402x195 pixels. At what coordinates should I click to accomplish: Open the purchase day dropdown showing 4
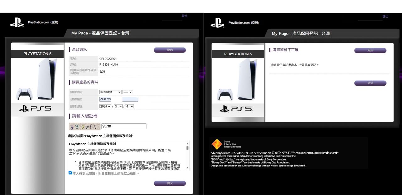click(129, 106)
